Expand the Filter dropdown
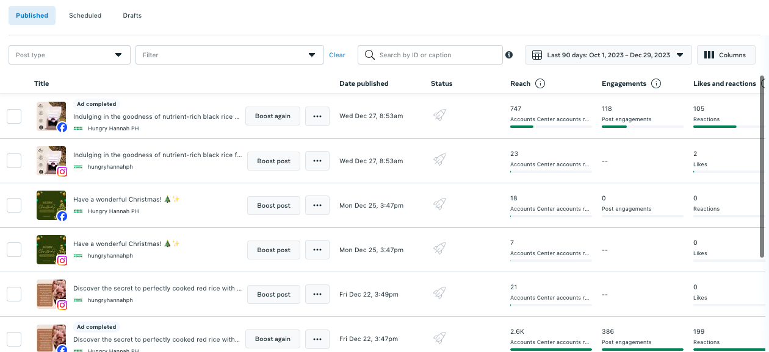Screen dimensions: 769x352 229,55
